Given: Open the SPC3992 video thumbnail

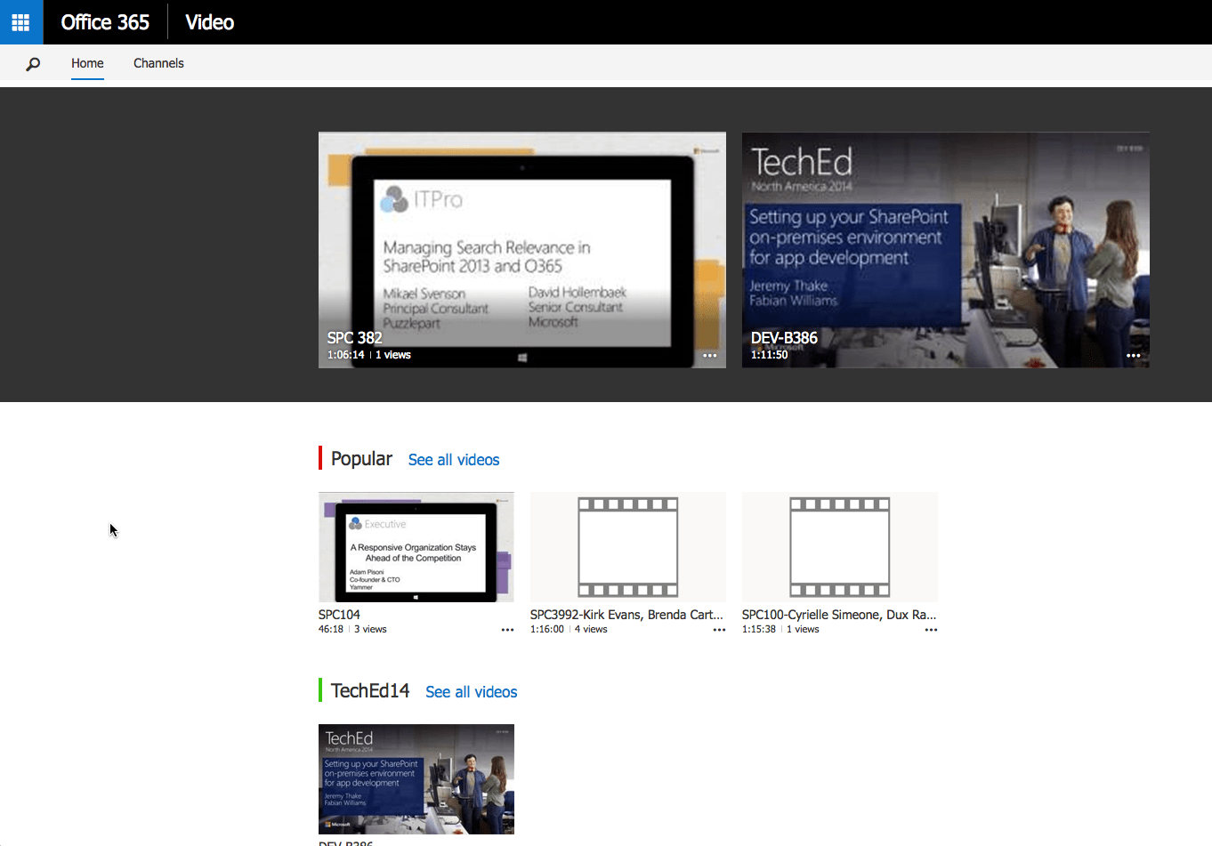Looking at the screenshot, I should click(x=627, y=546).
